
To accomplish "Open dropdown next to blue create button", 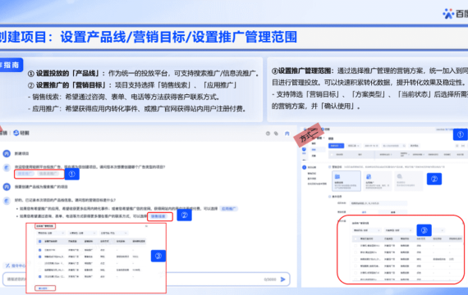I will pyautogui.click(x=353, y=146).
